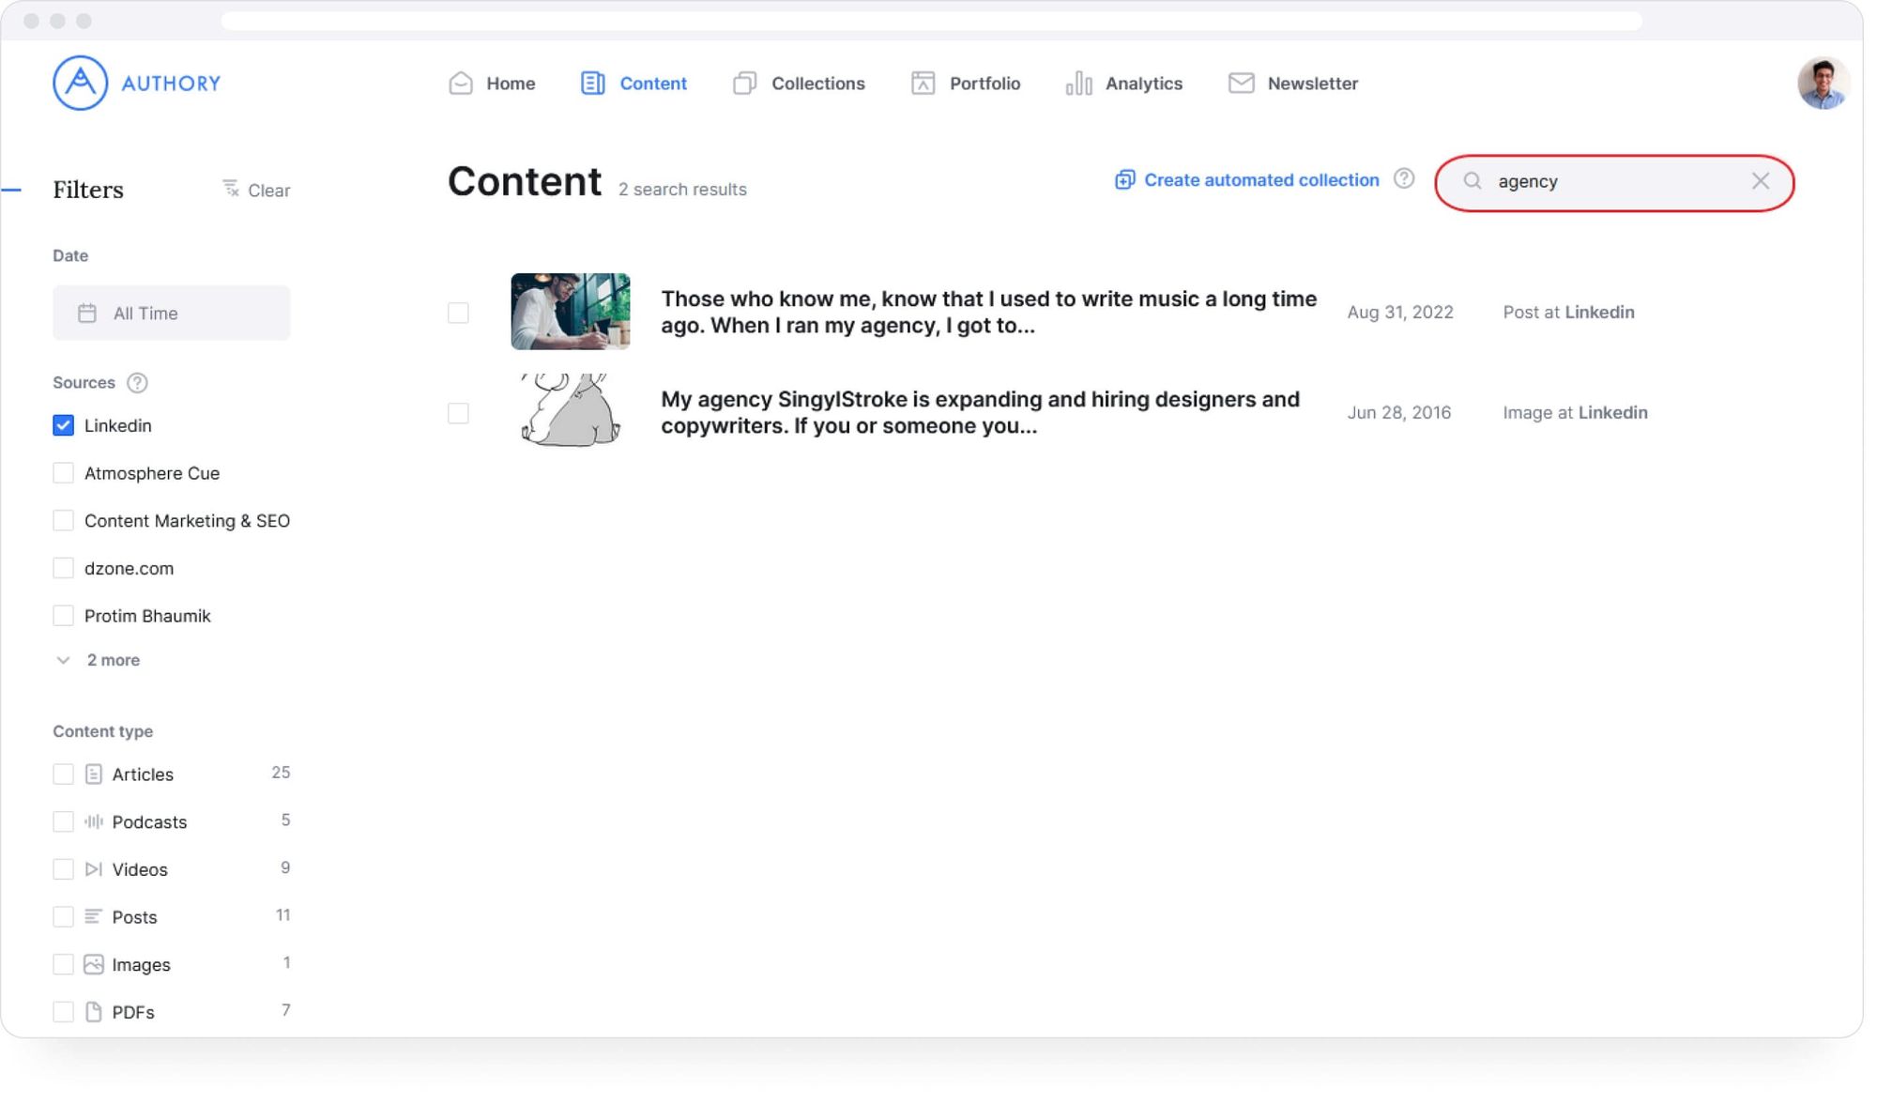The image size is (1877, 1104).
Task: Click the magnifier search icon
Action: click(x=1472, y=181)
